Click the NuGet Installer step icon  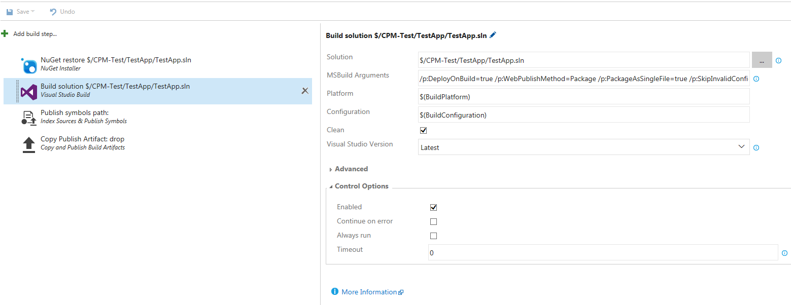tap(29, 65)
